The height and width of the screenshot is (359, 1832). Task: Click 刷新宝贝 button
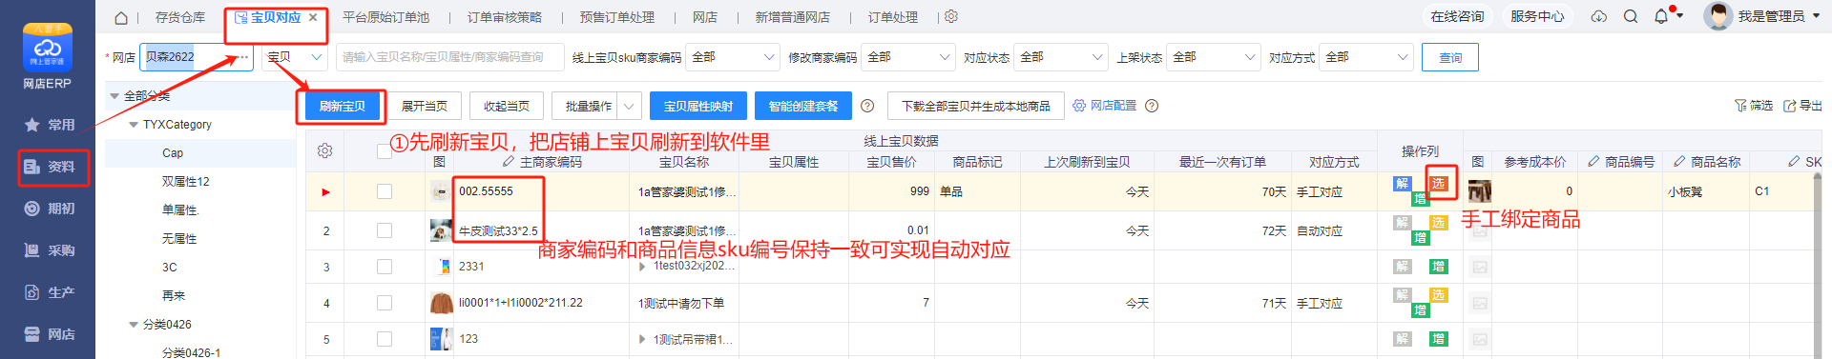[342, 106]
